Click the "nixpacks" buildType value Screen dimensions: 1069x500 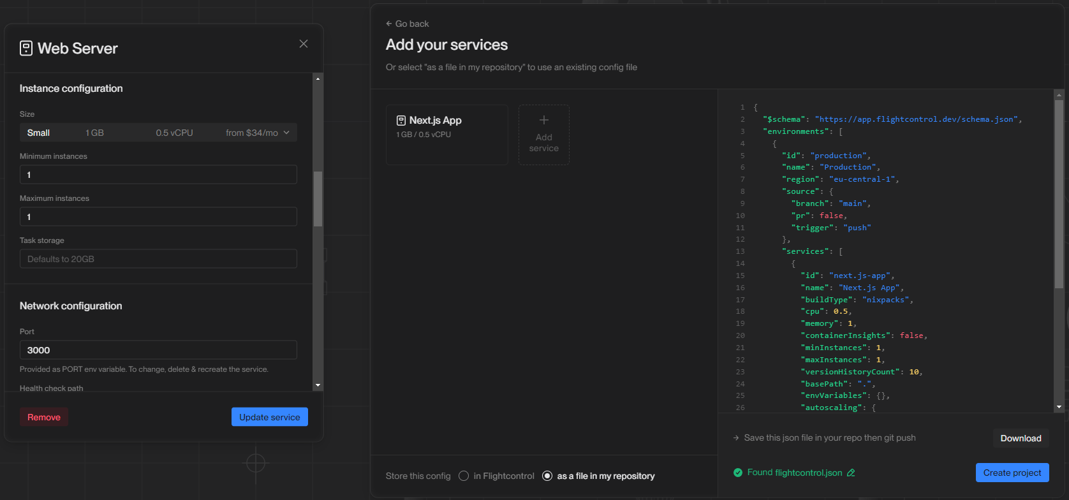tap(887, 300)
